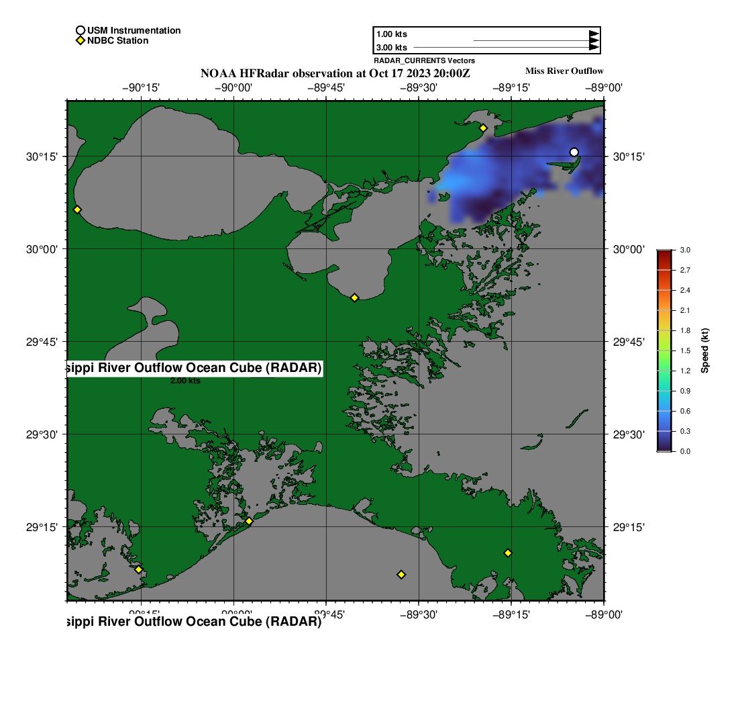Viewport: 738px width, 705px height.
Task: Click the 1.00 kts vector scale arrowhead
Action: click(594, 34)
